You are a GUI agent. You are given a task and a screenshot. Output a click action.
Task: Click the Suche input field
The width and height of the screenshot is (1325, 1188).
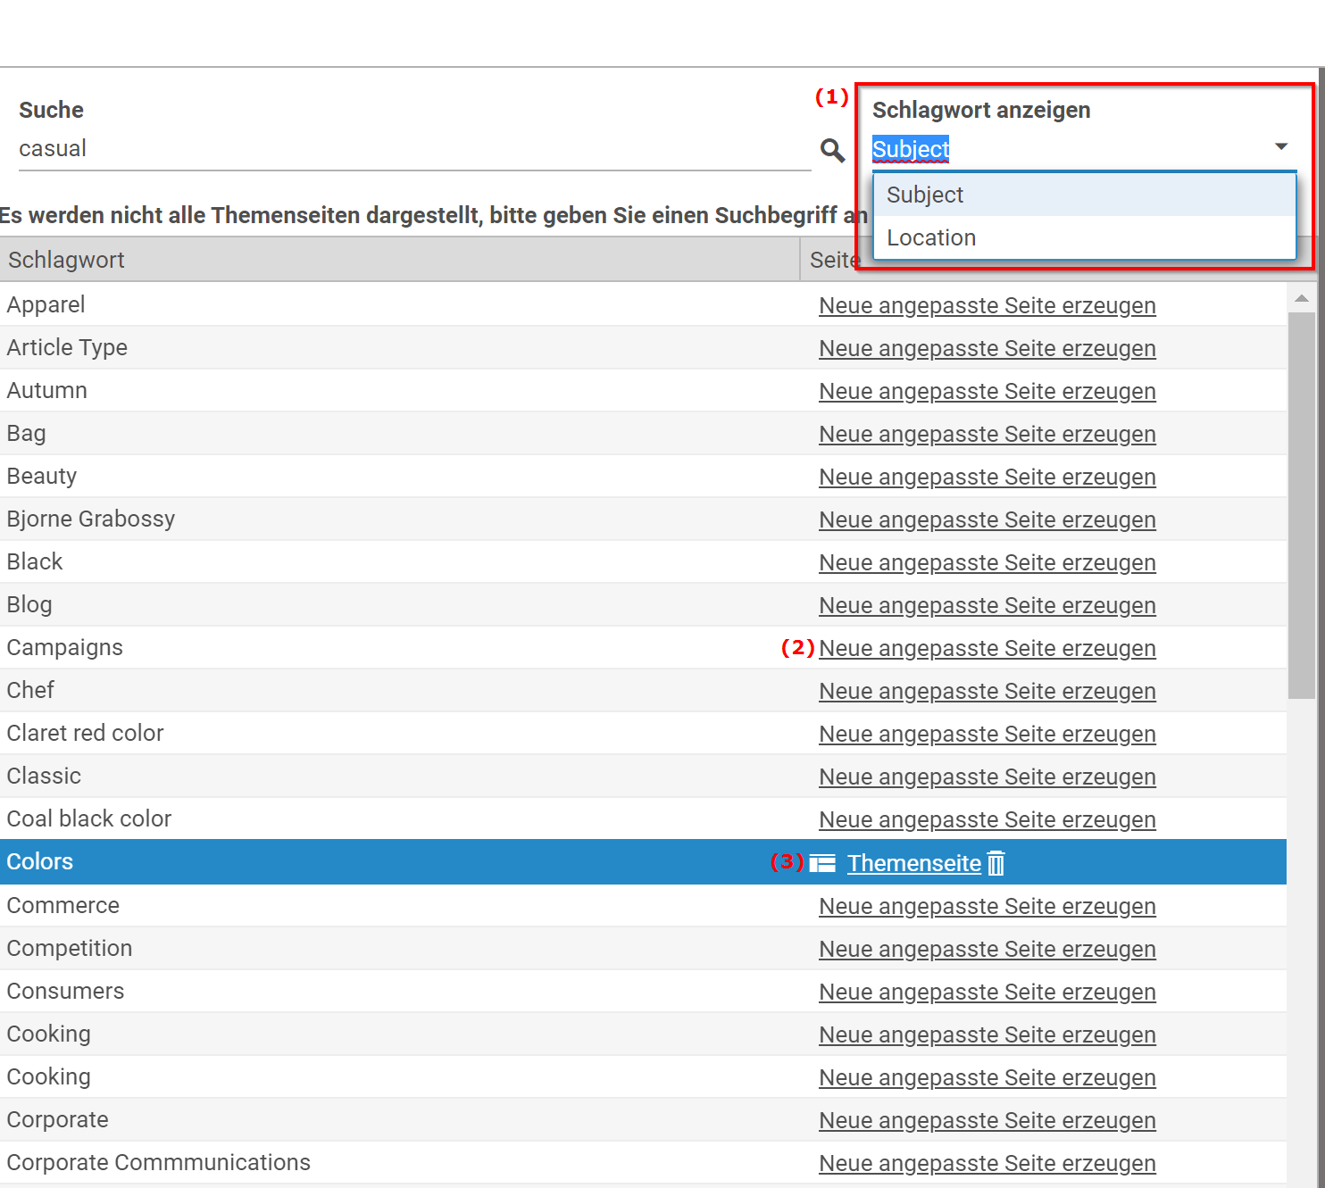411,149
